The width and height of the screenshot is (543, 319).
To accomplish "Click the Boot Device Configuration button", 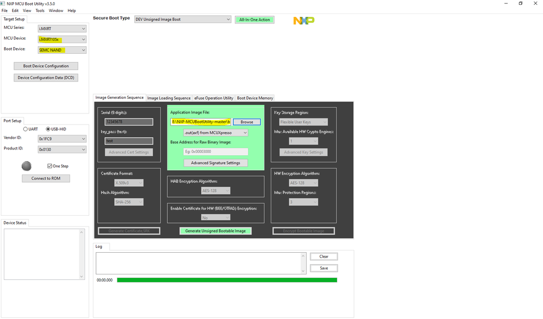I will [46, 66].
